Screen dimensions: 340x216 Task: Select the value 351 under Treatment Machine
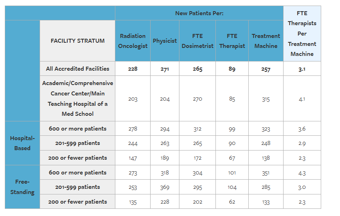[x=266, y=173]
